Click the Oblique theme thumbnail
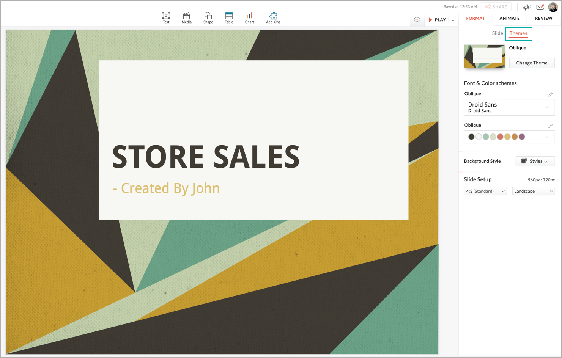The image size is (562, 358). (x=484, y=56)
